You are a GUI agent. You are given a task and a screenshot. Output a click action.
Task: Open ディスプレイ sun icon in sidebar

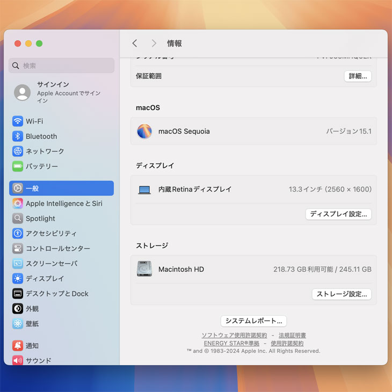tap(18, 279)
